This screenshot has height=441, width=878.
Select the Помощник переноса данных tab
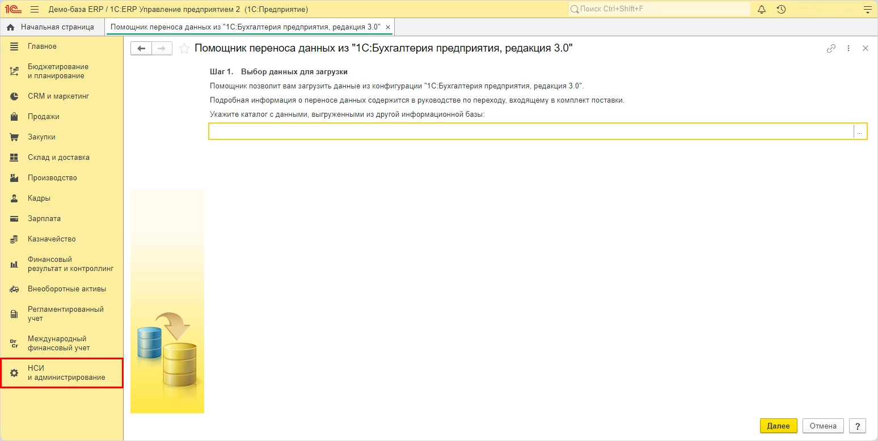(x=246, y=27)
